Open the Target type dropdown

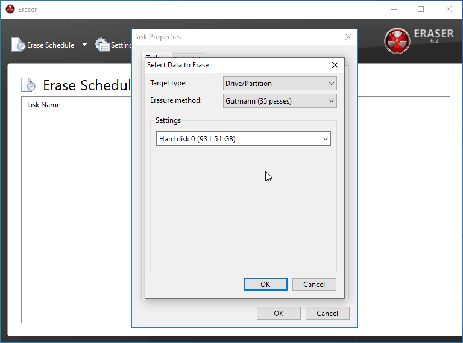(280, 84)
